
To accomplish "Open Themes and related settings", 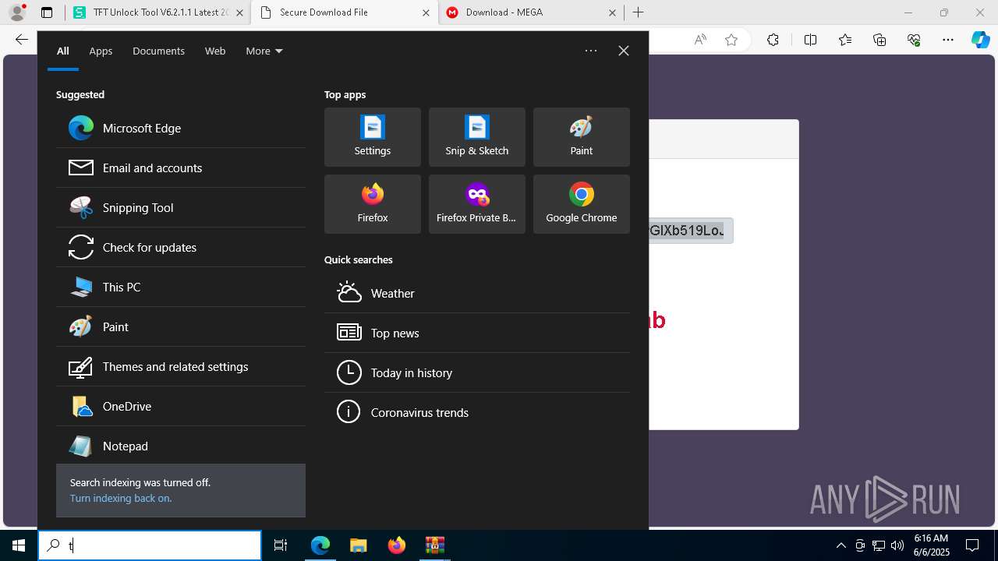I will point(181,366).
